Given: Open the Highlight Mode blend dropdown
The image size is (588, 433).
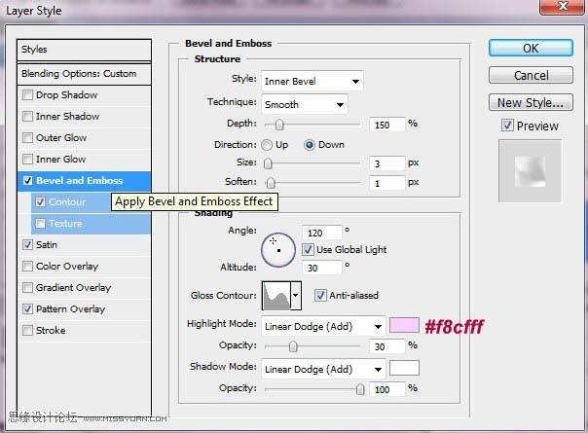Looking at the screenshot, I should tap(323, 327).
